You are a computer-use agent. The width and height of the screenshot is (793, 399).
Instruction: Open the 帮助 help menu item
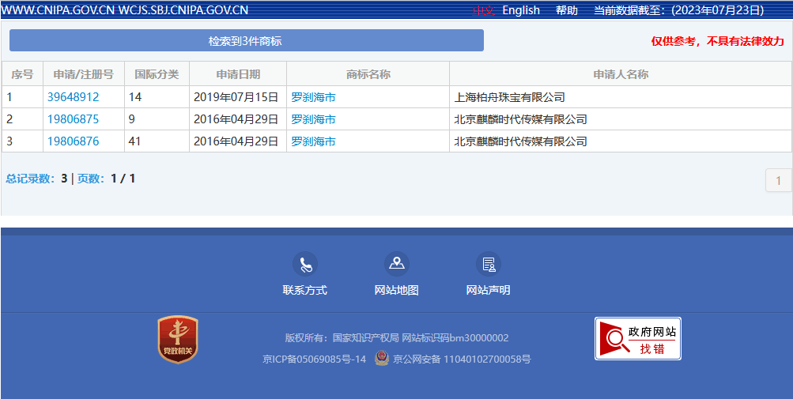[566, 10]
